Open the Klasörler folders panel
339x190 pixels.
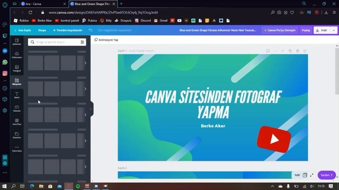click(16, 135)
